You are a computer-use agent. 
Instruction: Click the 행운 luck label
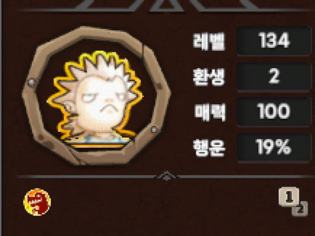pyautogui.click(x=209, y=148)
